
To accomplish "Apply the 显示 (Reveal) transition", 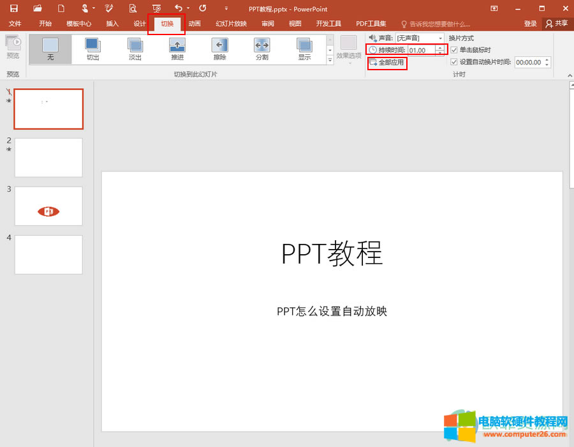I will (304, 48).
